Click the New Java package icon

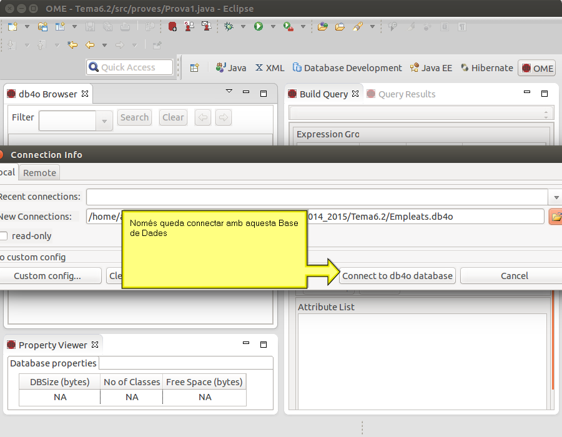tap(42, 26)
